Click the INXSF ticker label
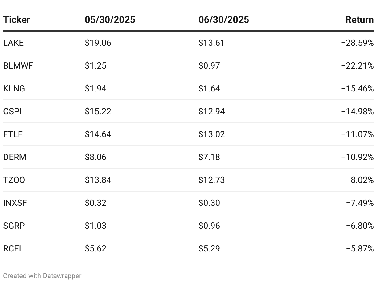 tap(15, 203)
